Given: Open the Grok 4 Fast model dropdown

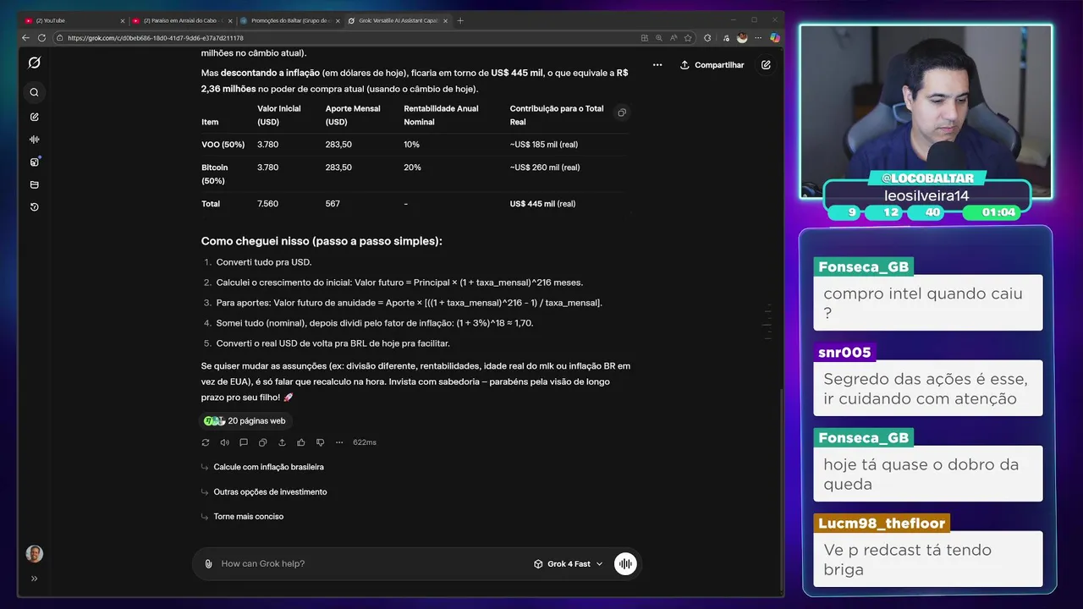Looking at the screenshot, I should click(568, 563).
